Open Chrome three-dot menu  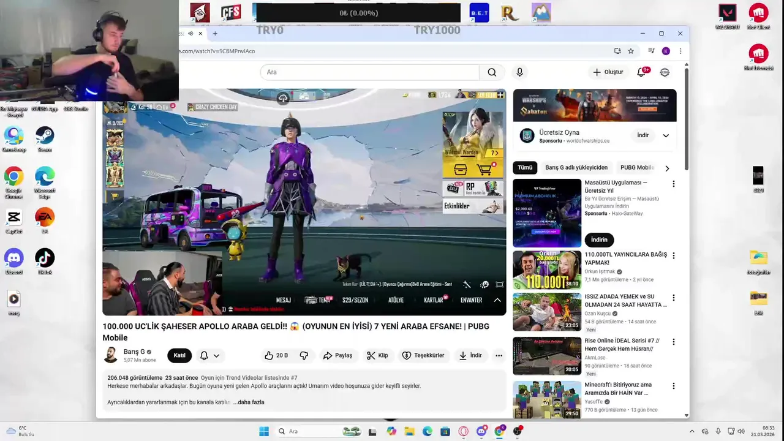680,51
